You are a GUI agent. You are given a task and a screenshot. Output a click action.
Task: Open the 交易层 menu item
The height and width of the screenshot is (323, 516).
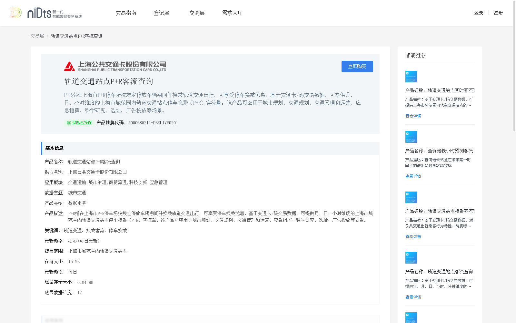coord(197,13)
